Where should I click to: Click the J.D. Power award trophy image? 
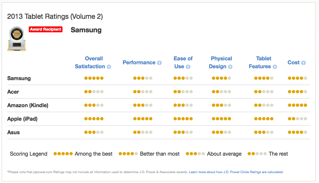[x=17, y=39]
